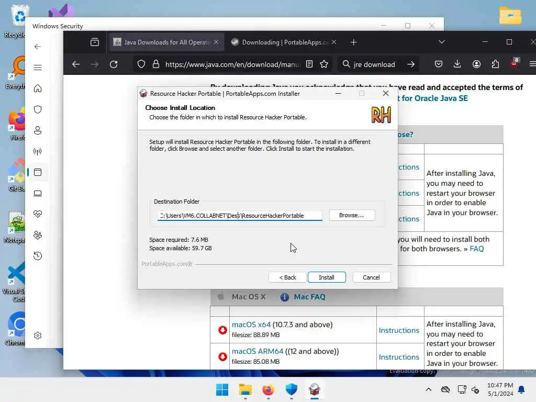
Task: Submit the search with the arrow icon
Action: click(411, 64)
